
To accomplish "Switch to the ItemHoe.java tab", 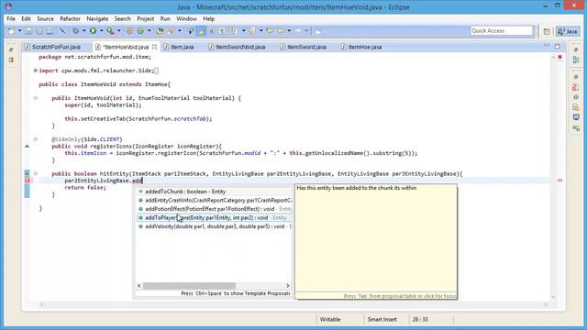I will point(365,47).
